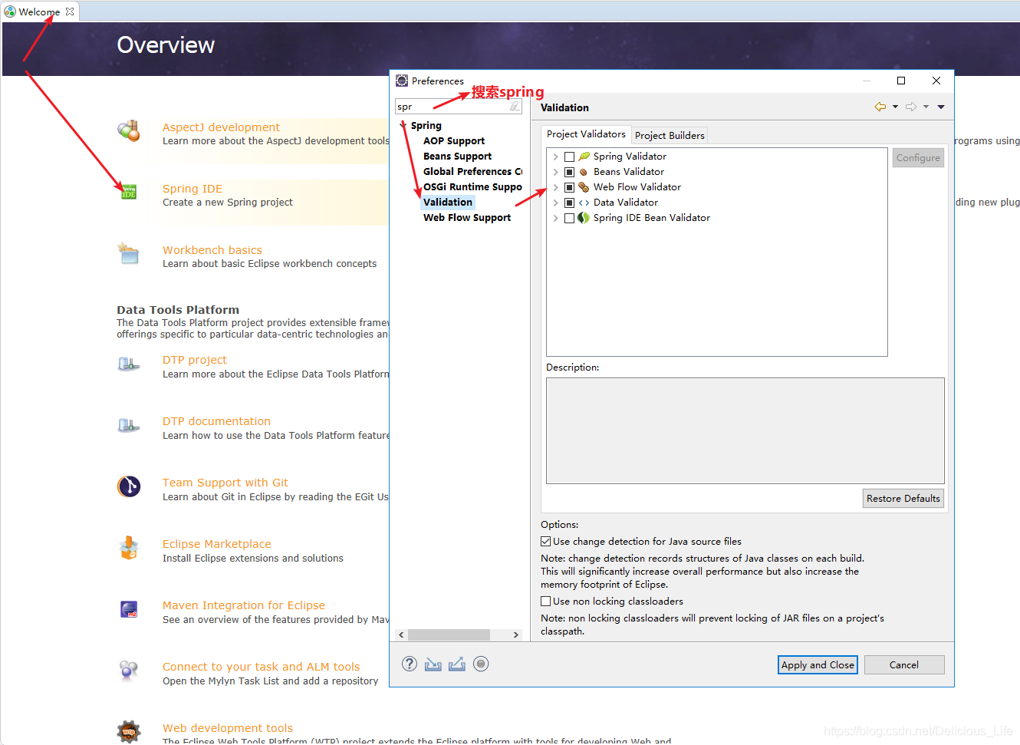This screenshot has width=1020, height=745.
Task: Click the back navigation arrow in Preferences
Action: click(880, 107)
